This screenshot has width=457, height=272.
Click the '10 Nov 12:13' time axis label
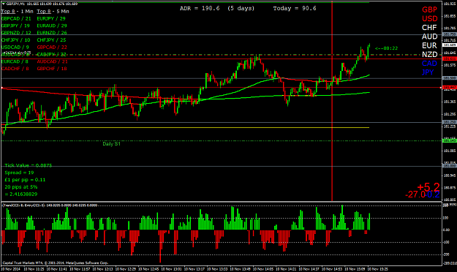(102, 269)
